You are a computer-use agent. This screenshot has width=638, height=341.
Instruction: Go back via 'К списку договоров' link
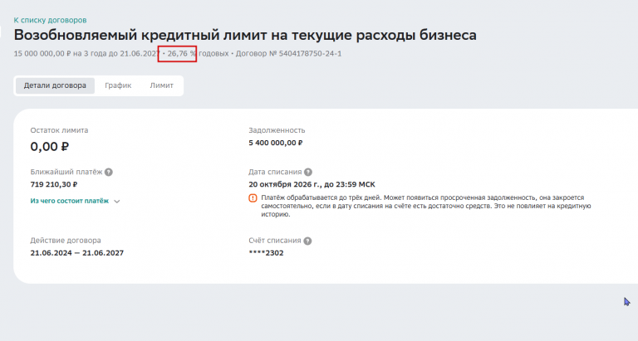tap(50, 20)
